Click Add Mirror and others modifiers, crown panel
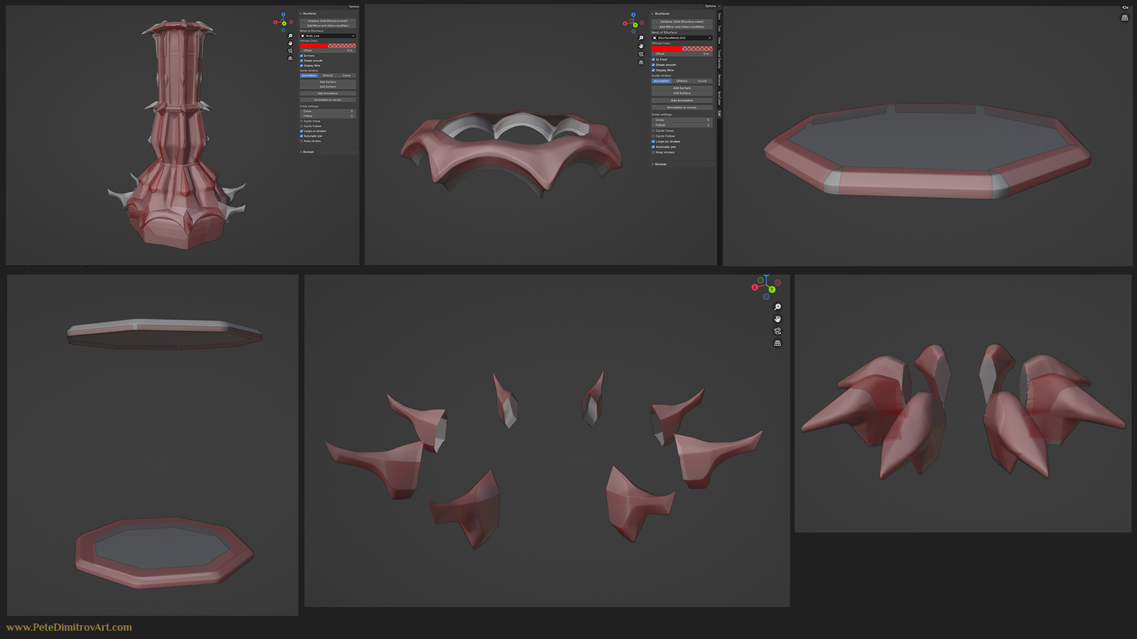Screen dimensions: 1137x639 [682, 27]
